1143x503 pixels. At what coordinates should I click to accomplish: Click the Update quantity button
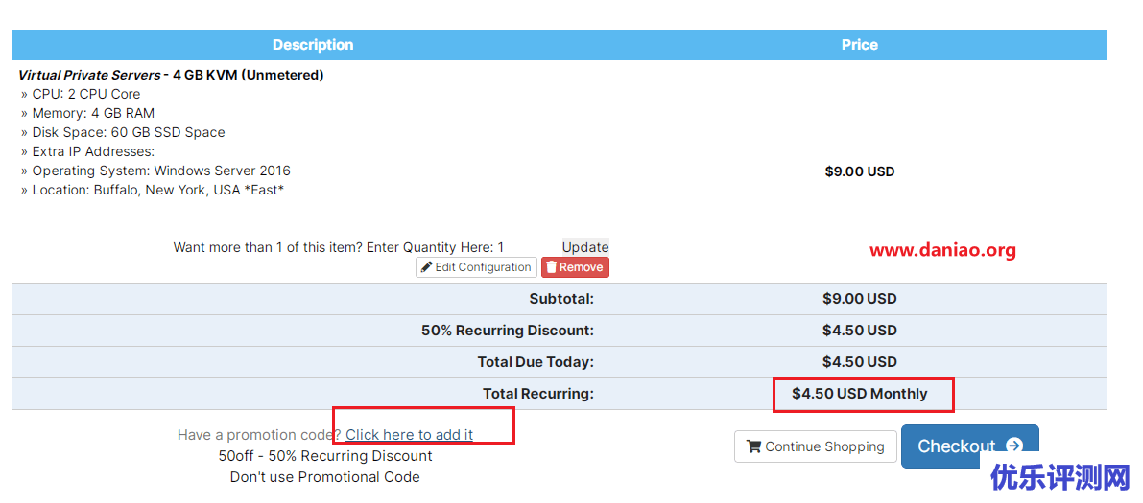(x=585, y=247)
